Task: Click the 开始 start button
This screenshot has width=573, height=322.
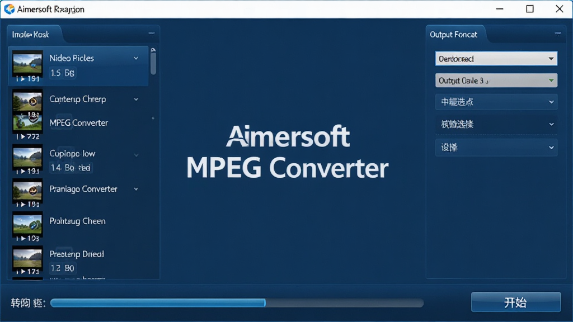Action: tap(515, 302)
